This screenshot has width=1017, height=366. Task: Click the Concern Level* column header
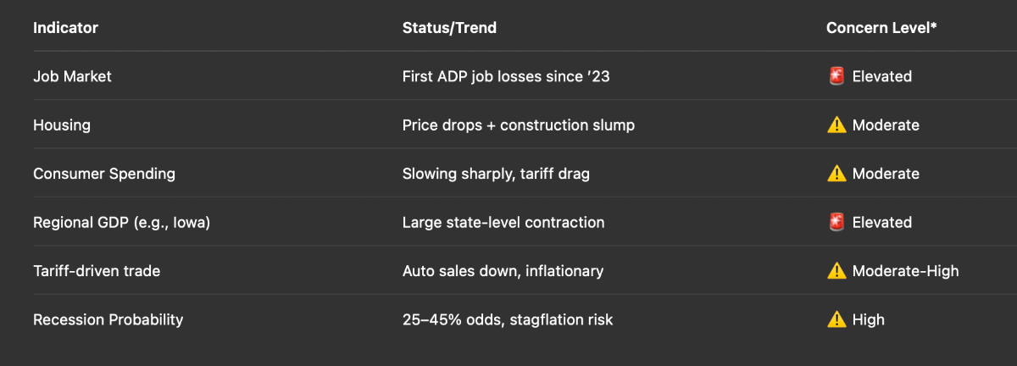881,28
